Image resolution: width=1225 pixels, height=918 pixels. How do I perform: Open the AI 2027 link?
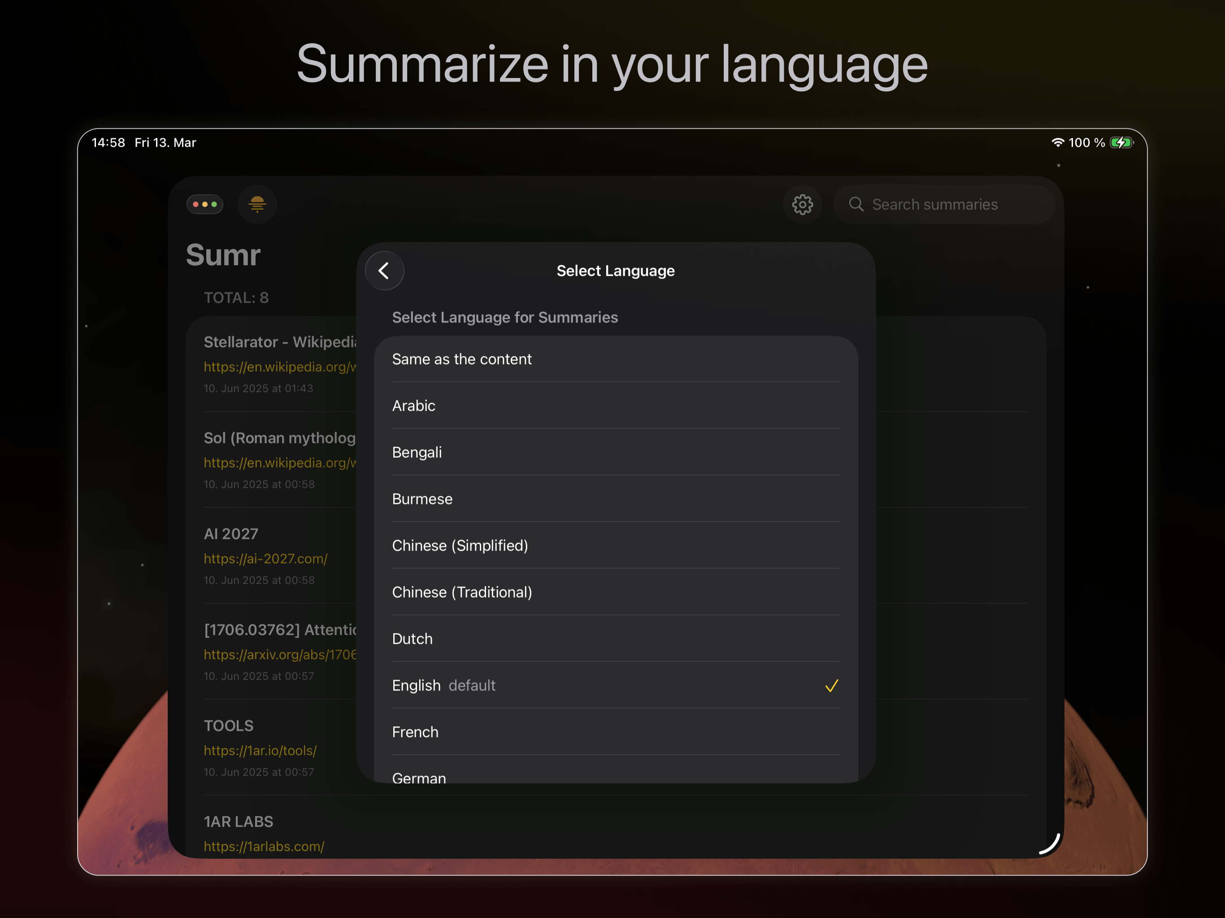(265, 559)
